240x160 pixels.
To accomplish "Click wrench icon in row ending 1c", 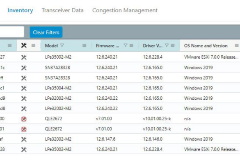I will pos(24,68).
